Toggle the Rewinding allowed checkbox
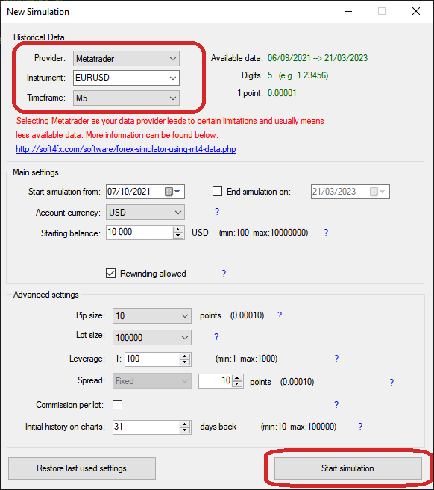 tap(110, 274)
